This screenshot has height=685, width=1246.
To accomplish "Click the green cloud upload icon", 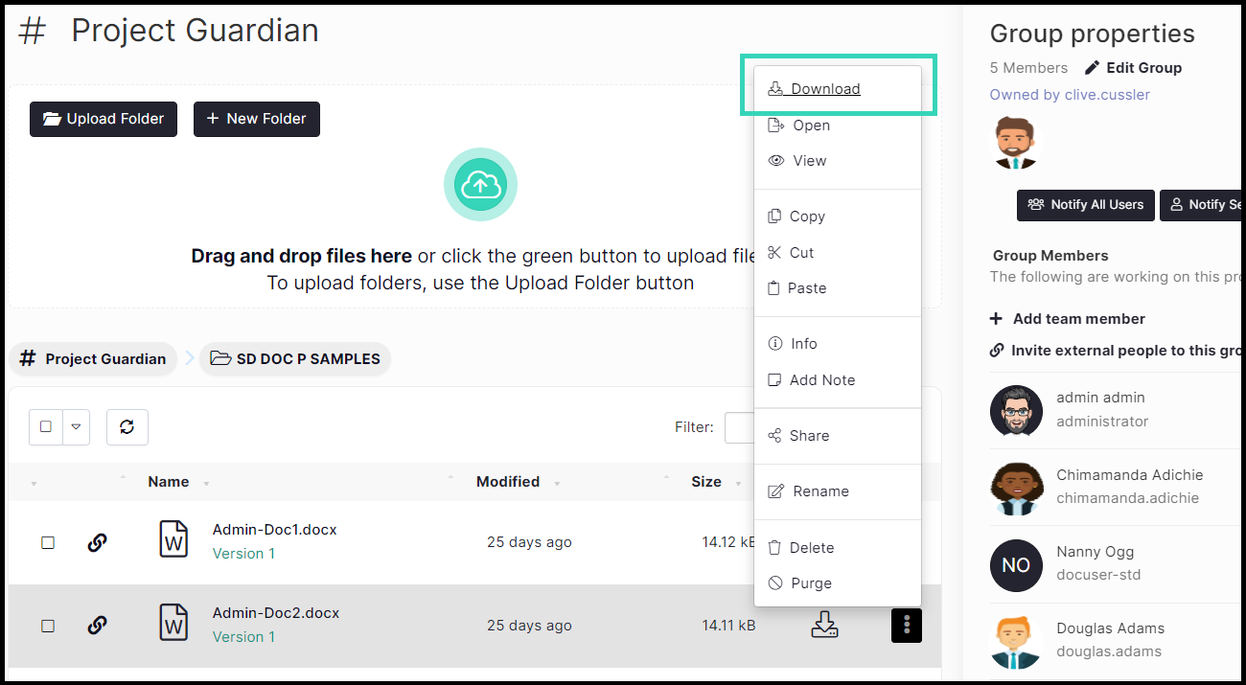I will click(x=480, y=184).
